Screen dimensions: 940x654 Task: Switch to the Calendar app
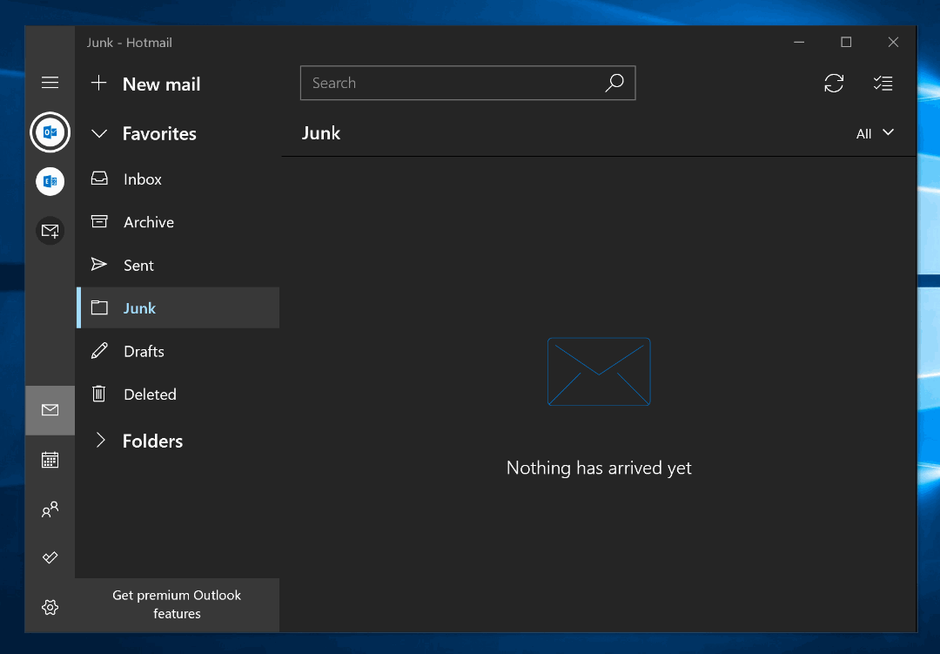(50, 460)
